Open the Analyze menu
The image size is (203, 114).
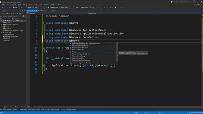point(46,5)
